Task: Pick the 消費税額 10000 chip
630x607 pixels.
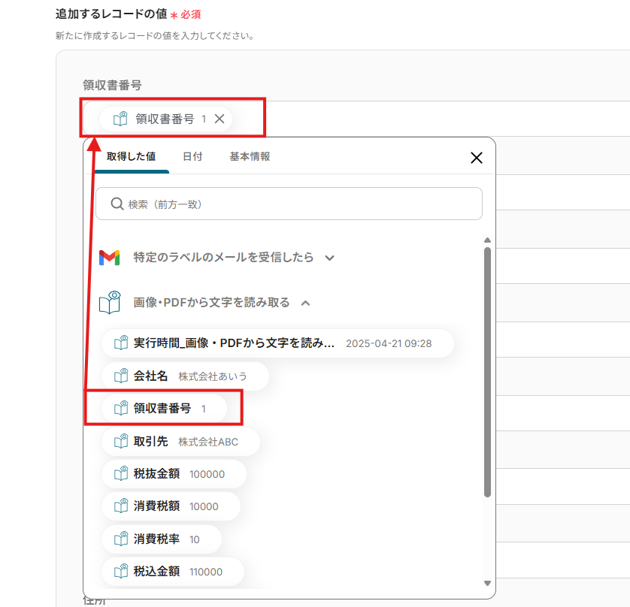Action: click(x=171, y=506)
